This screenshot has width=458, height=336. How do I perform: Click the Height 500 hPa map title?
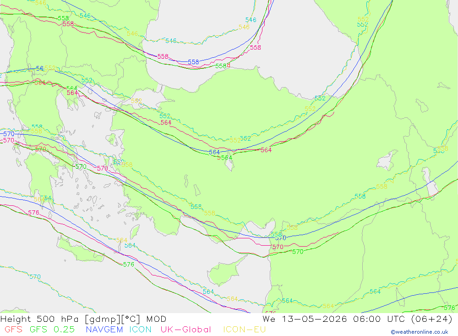coord(83,319)
